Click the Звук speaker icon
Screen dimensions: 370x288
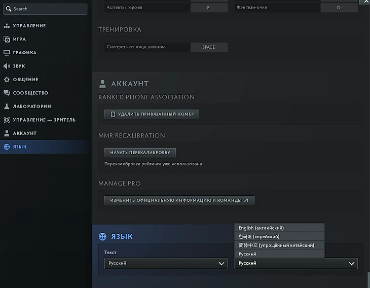coord(7,66)
